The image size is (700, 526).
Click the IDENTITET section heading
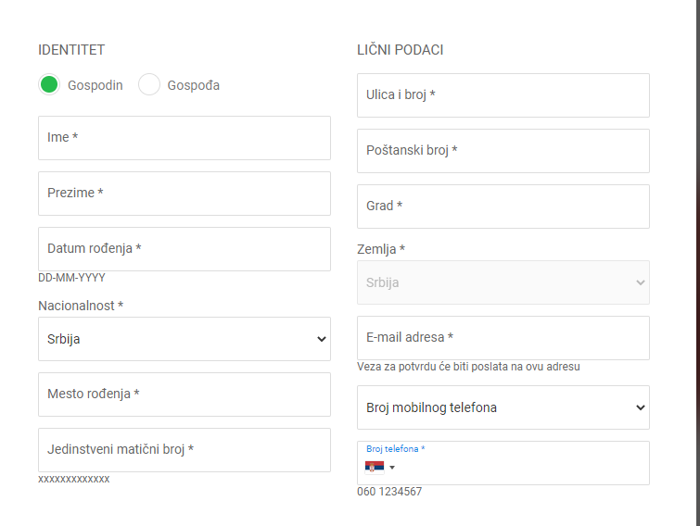(71, 50)
